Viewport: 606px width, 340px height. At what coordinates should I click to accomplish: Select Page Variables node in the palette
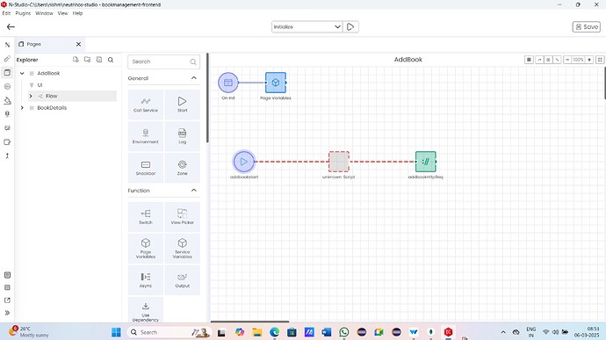(x=146, y=249)
